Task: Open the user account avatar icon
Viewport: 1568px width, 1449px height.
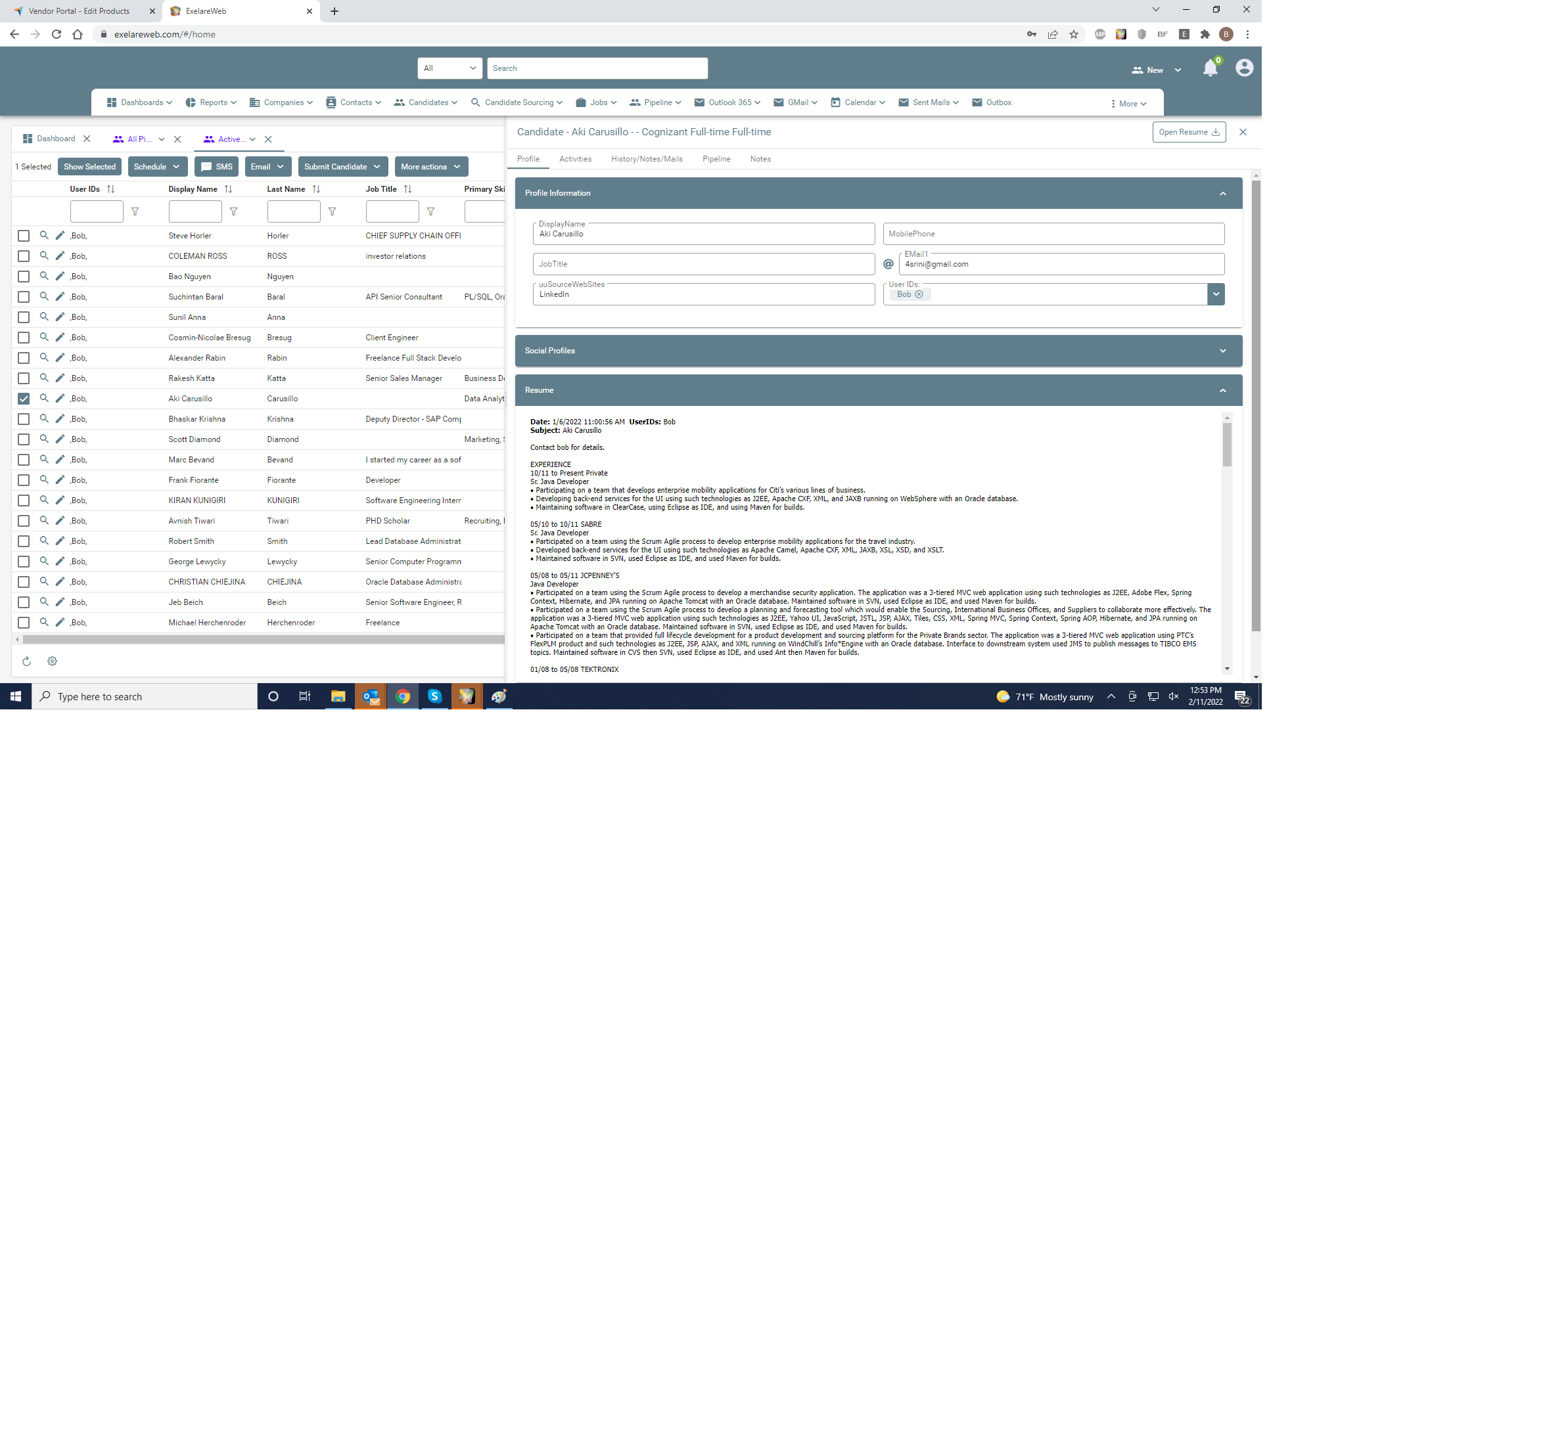Action: click(1243, 68)
